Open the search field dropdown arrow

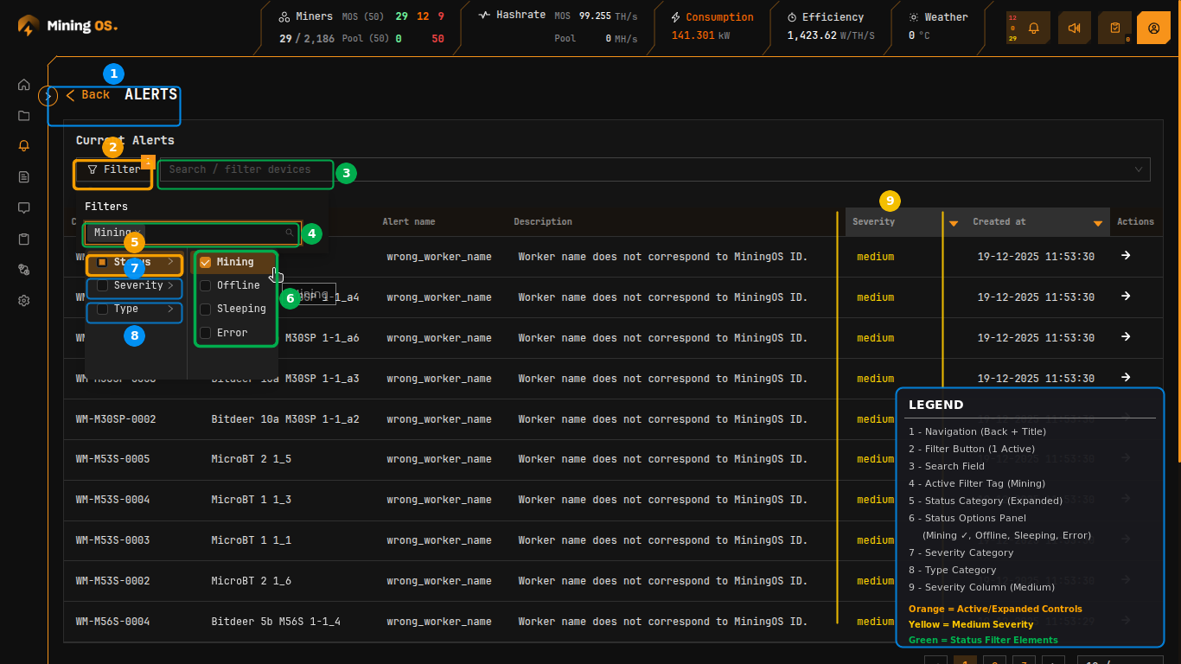coord(1139,169)
